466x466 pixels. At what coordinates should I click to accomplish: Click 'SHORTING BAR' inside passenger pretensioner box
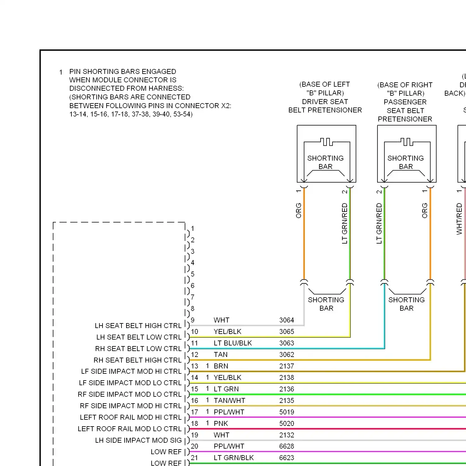click(x=406, y=162)
